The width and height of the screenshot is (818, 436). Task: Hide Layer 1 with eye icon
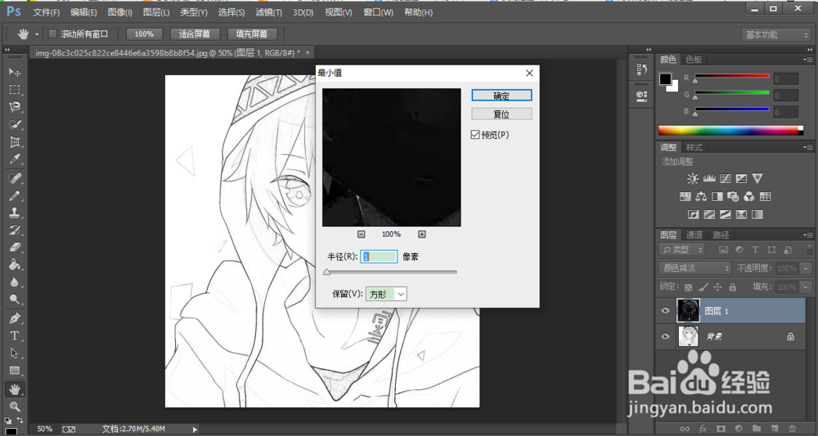[665, 311]
